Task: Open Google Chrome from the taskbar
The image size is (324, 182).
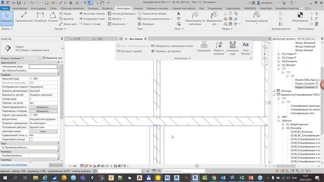Action: coord(214,177)
